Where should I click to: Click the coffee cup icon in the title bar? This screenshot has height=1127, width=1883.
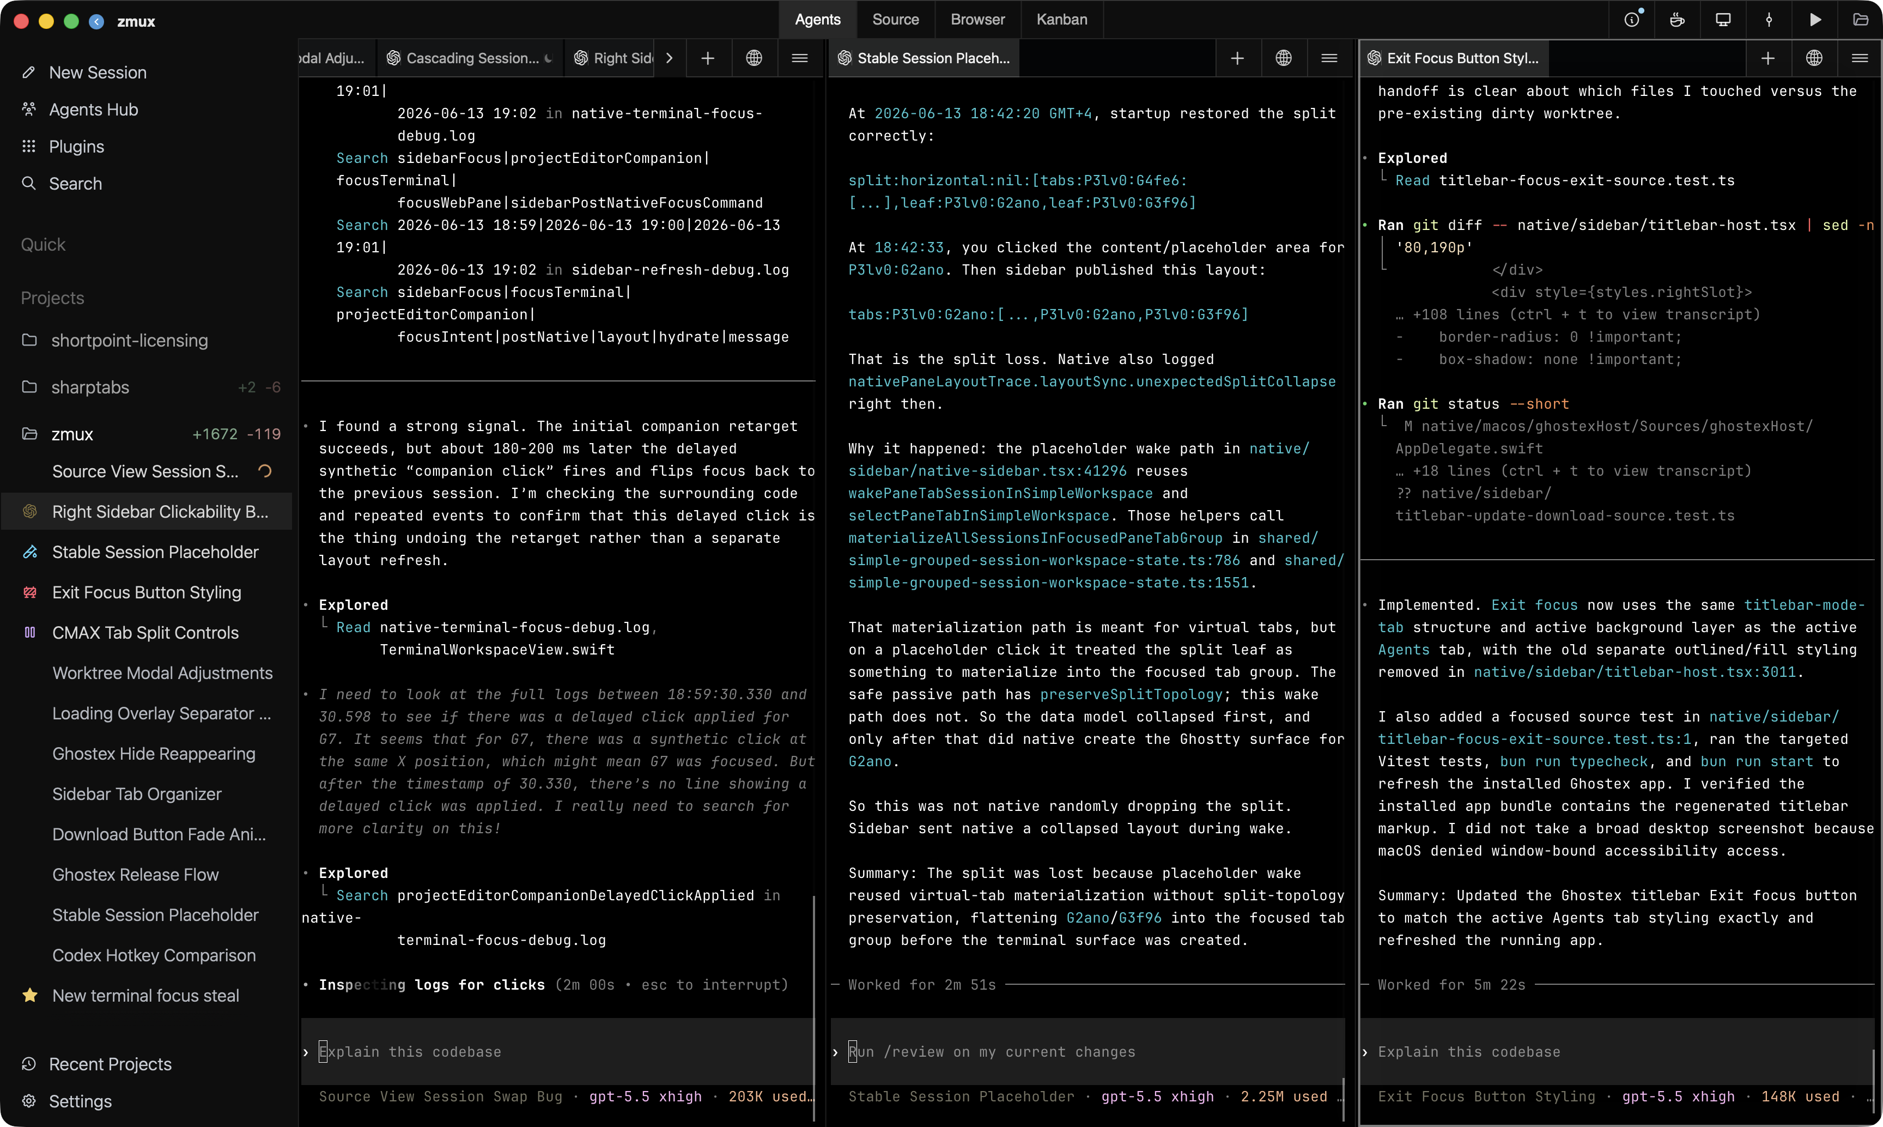1677,20
